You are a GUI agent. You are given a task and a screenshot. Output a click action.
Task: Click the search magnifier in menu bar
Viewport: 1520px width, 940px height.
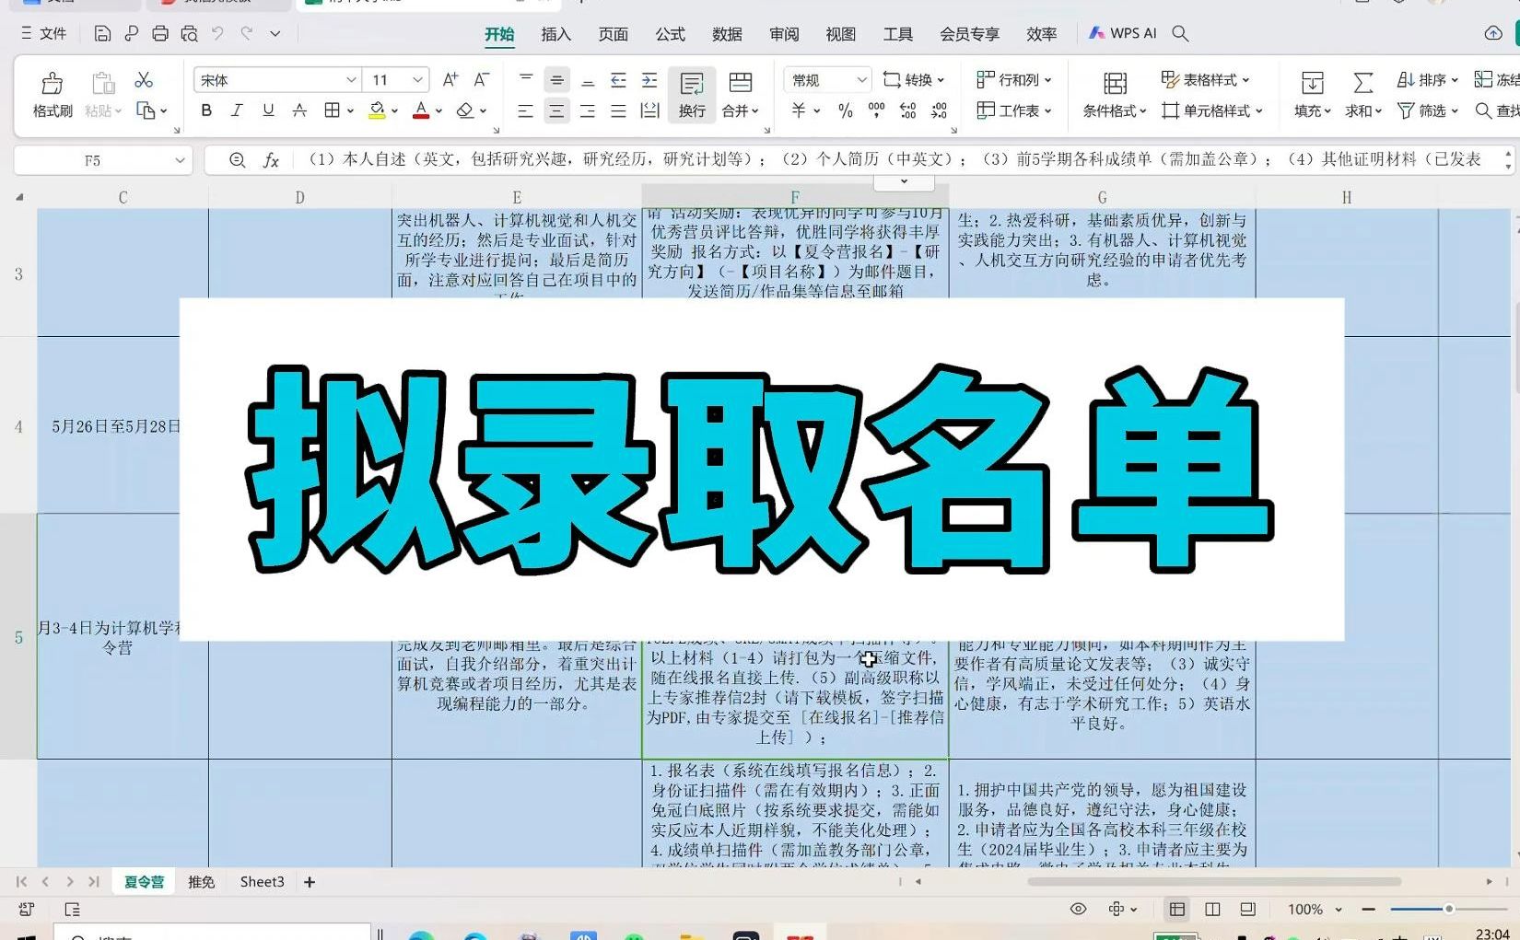(x=1180, y=33)
